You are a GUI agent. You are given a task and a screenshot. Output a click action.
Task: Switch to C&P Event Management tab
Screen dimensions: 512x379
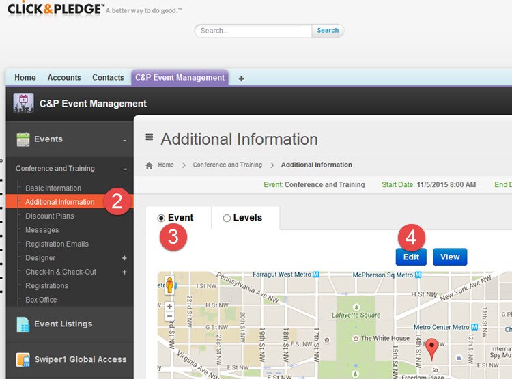tap(180, 78)
